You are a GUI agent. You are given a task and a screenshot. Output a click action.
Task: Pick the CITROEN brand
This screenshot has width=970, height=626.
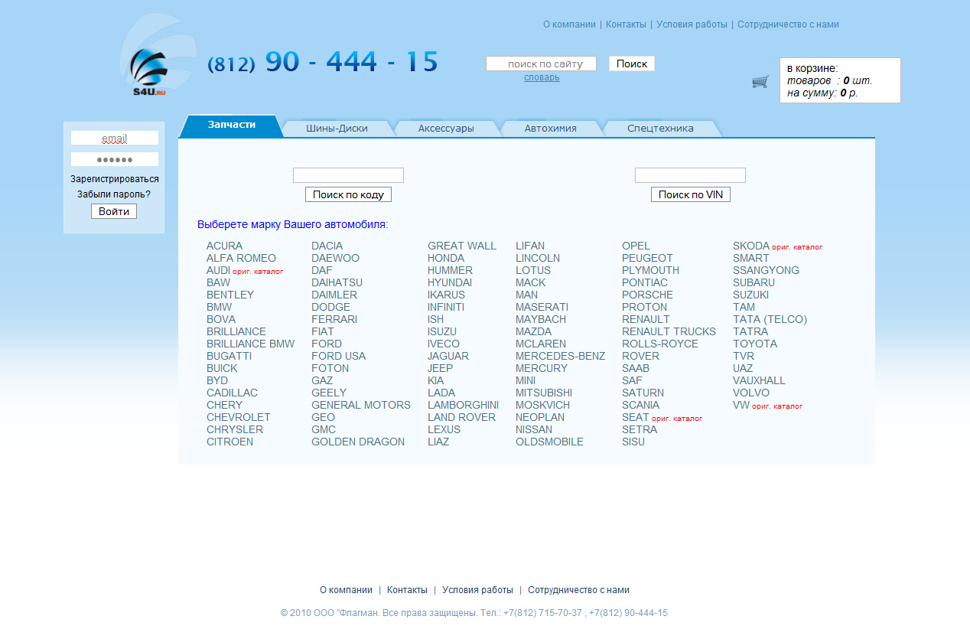coord(229,442)
